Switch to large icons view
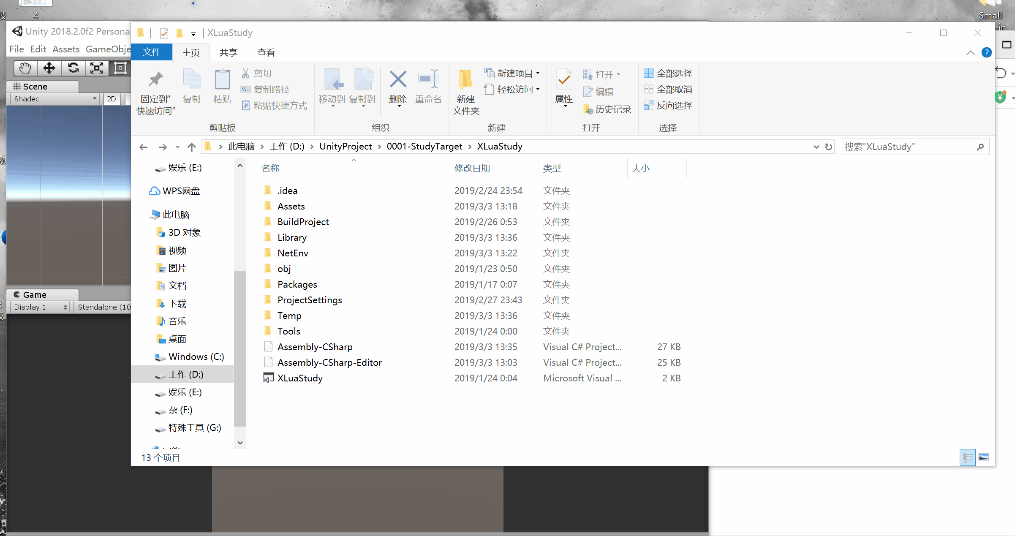Image resolution: width=1015 pixels, height=536 pixels. [984, 457]
